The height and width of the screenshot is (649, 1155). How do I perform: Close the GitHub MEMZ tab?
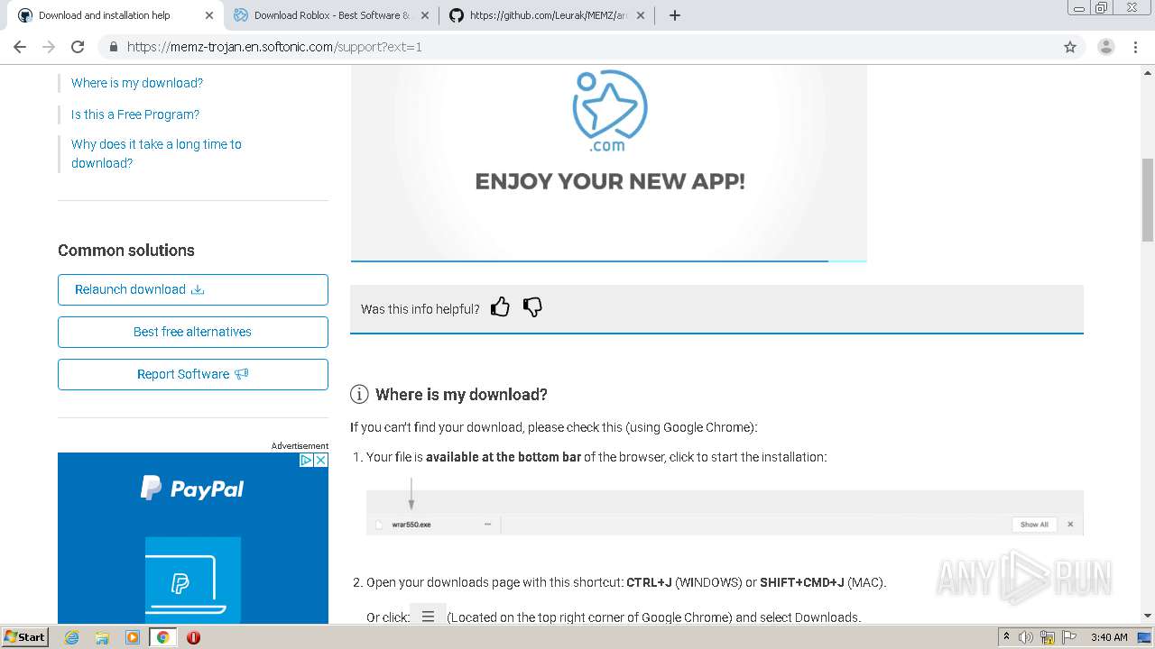(x=641, y=15)
